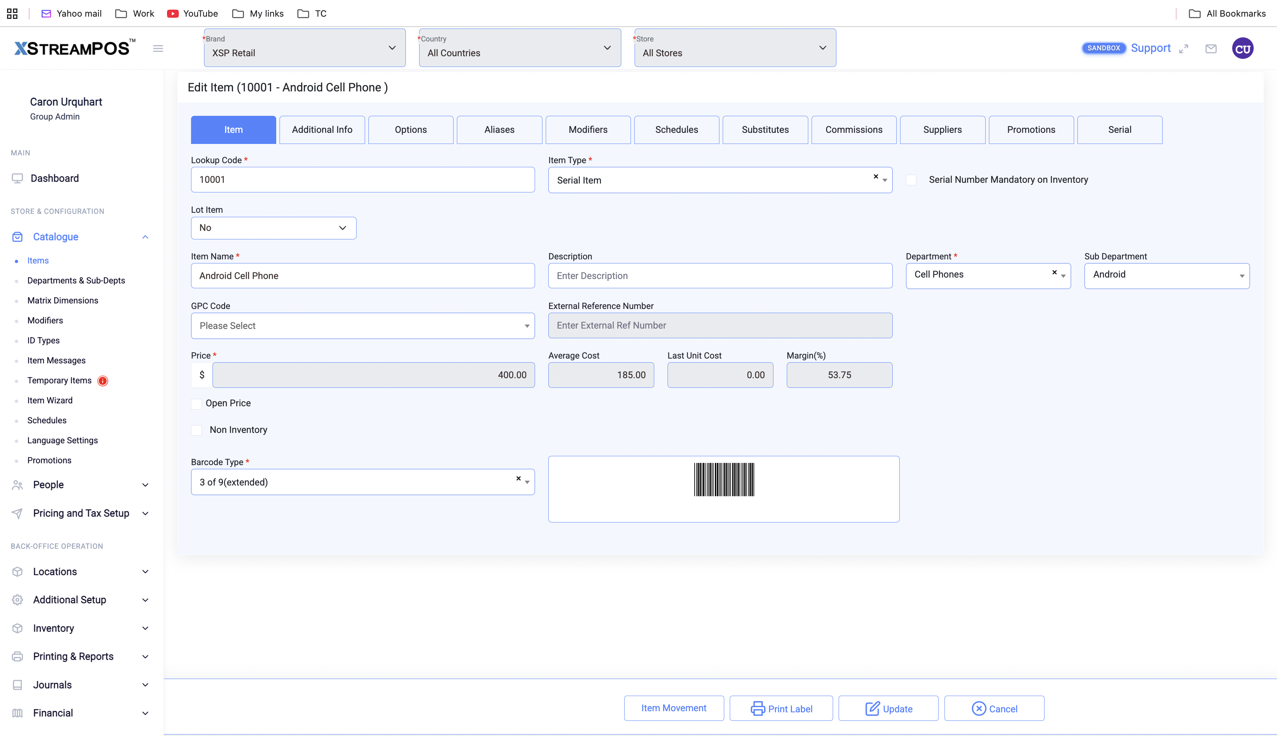Switch to the Aliases tab

coord(500,130)
